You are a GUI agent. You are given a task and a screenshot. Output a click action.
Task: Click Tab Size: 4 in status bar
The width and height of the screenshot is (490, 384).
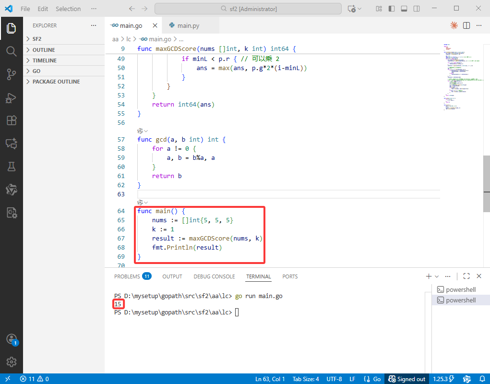[x=306, y=379]
